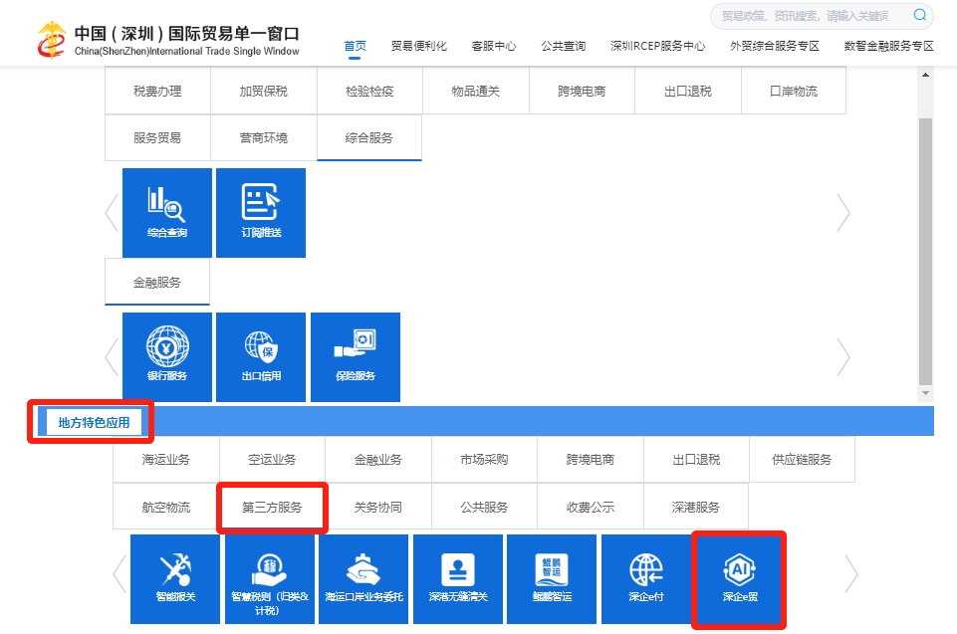Open the 深港无缝清关 tile

(457, 578)
